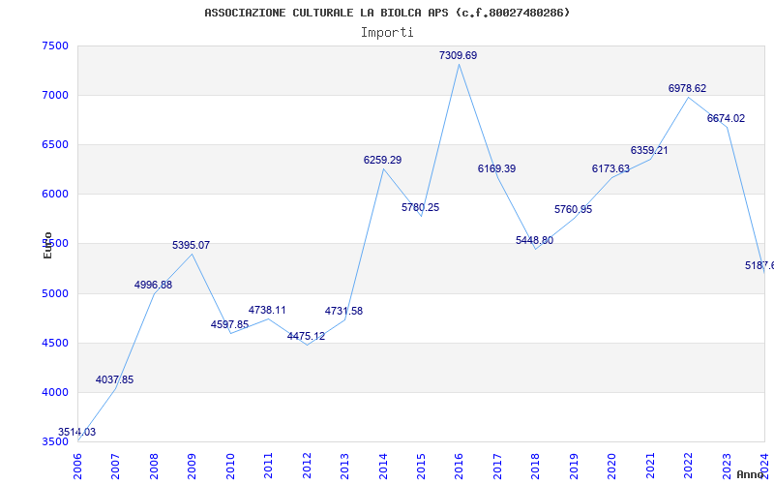Click the 2018 x-axis year label
Image resolution: width=774 pixels, height=484 pixels.
point(536,467)
